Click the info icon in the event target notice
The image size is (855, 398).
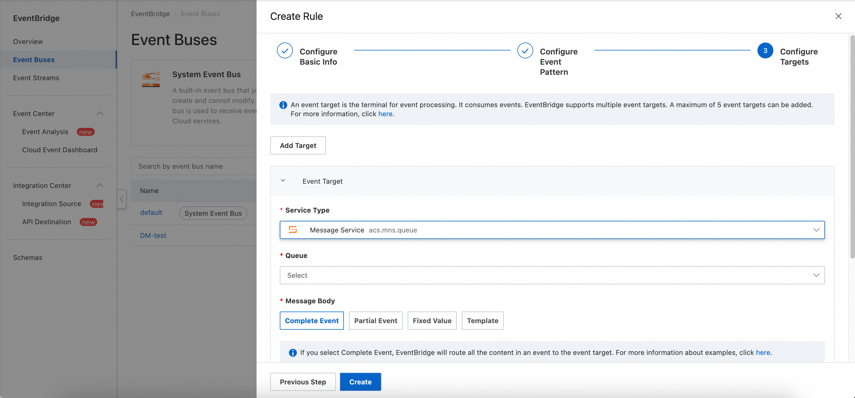point(283,105)
